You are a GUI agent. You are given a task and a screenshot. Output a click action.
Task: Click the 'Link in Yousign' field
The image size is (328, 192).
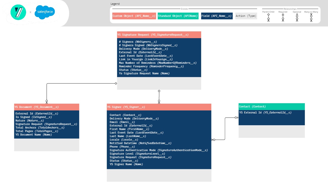(x=146, y=59)
